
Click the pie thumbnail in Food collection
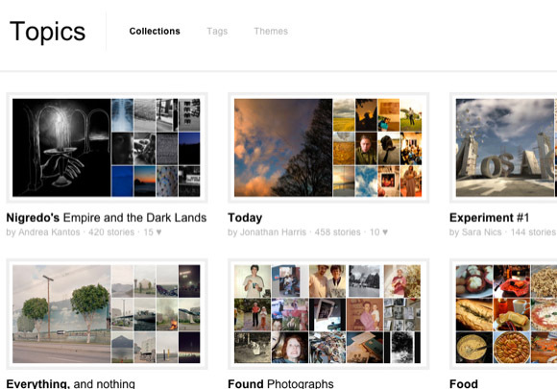pos(512,347)
